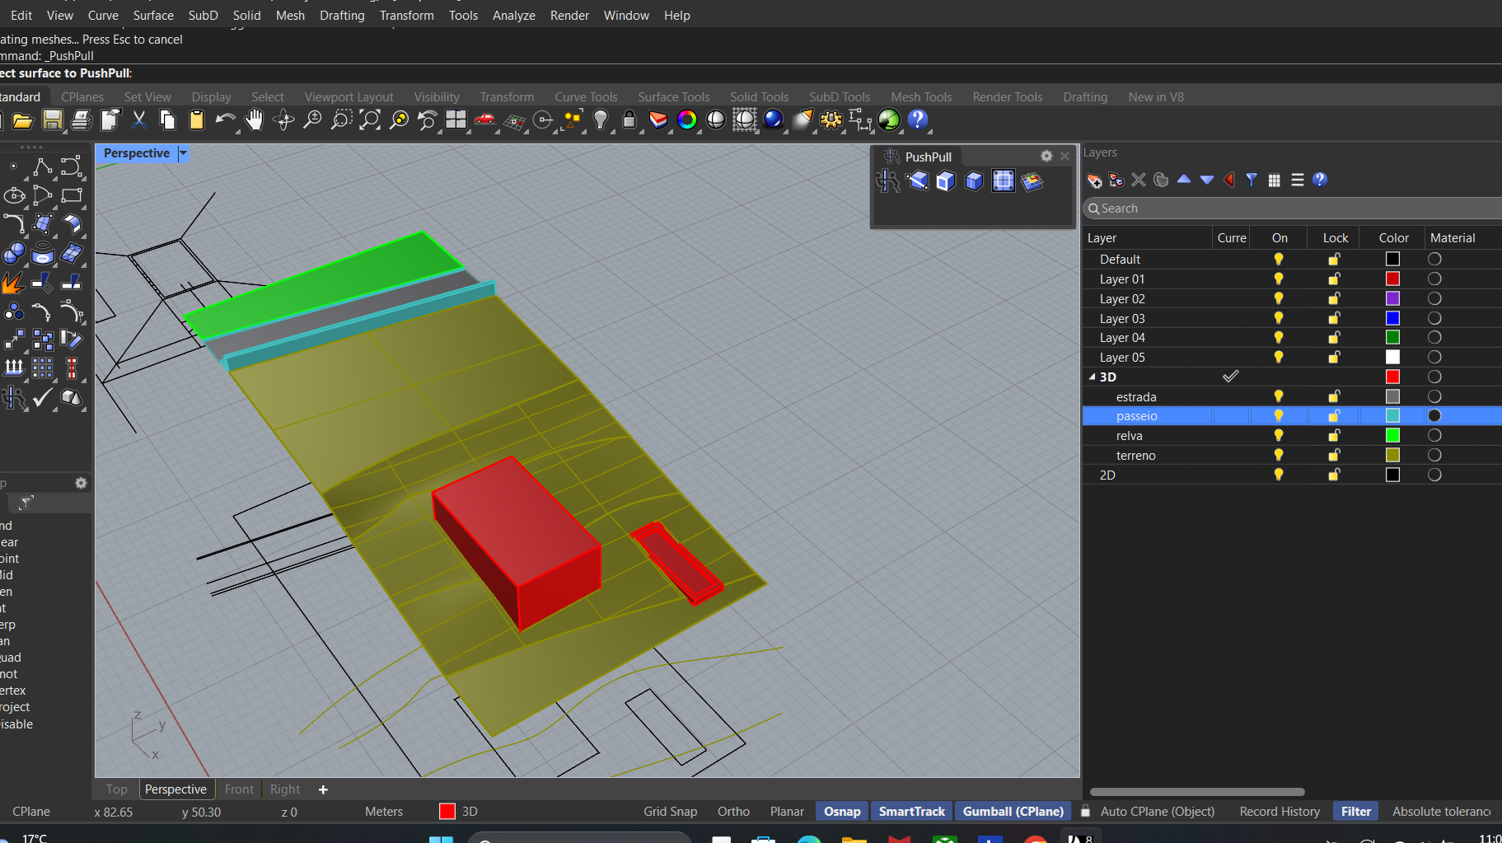Image resolution: width=1502 pixels, height=843 pixels.
Task: Click the color wheel icon in toolbar
Action: [686, 120]
